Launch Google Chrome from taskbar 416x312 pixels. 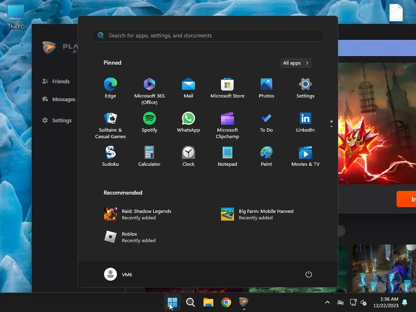pyautogui.click(x=226, y=302)
